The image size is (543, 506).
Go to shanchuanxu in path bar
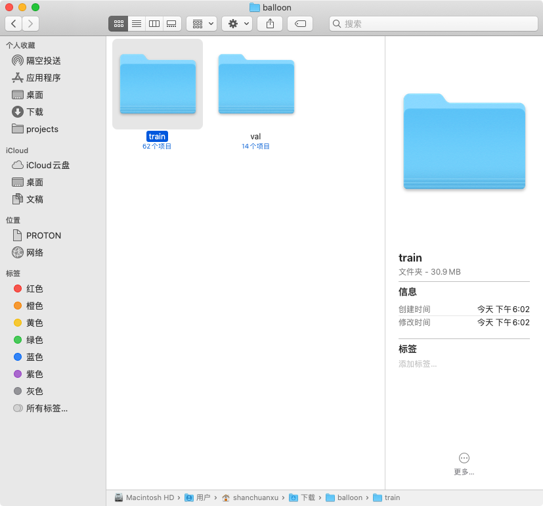(x=251, y=497)
